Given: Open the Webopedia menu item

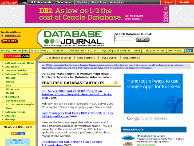Looking at the screenshot, I should click(x=116, y=2).
